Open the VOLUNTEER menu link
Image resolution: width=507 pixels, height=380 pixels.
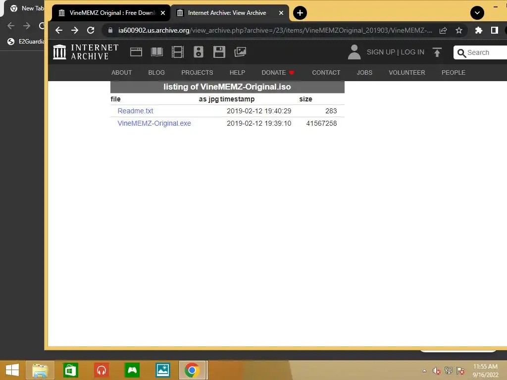[x=407, y=73]
